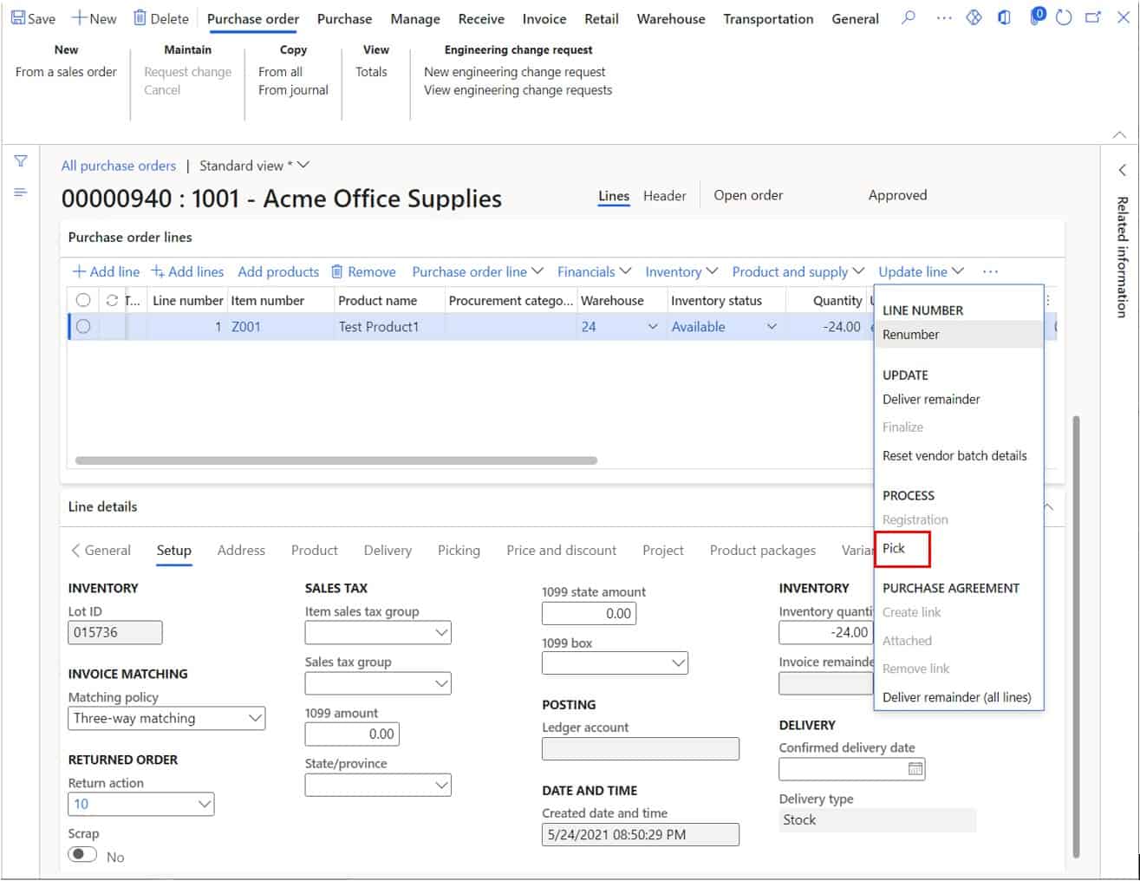Viewport: 1140px width, 881px height.
Task: Click the Add line icon on the lines toolbar
Action: click(79, 271)
